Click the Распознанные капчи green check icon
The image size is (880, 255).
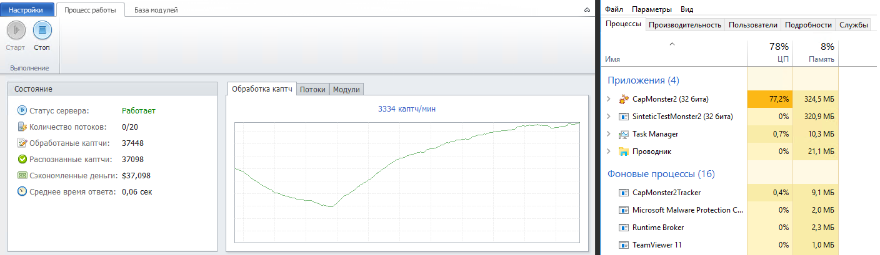tap(22, 159)
